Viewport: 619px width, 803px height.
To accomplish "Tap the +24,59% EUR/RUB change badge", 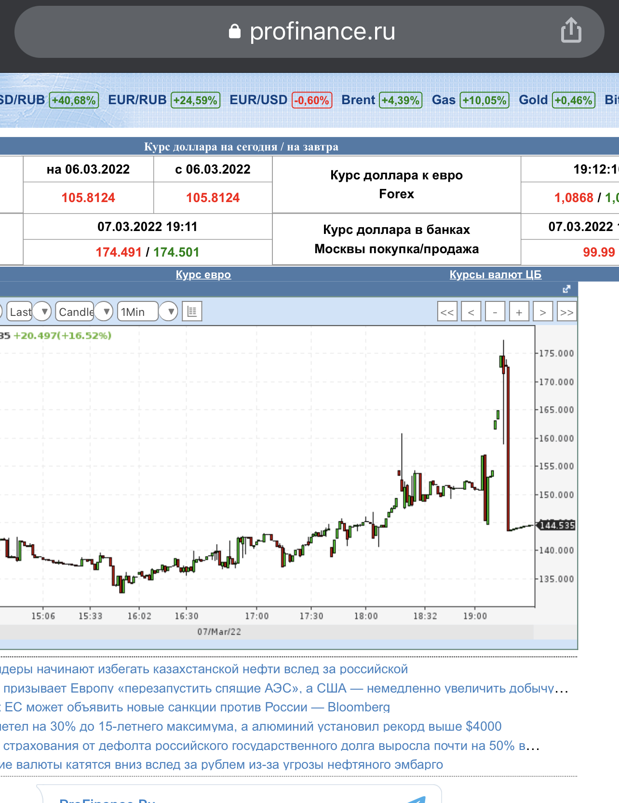I will (196, 100).
